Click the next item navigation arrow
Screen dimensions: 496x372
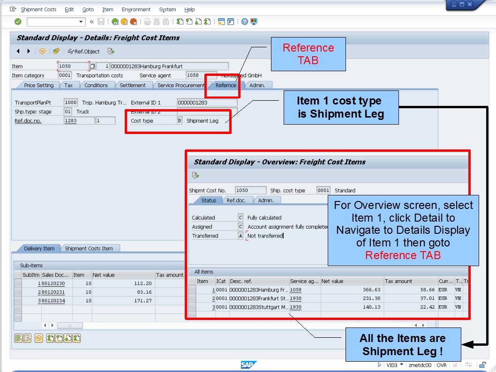coord(28,52)
